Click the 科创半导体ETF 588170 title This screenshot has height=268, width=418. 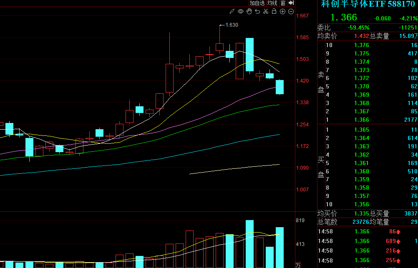click(368, 4)
